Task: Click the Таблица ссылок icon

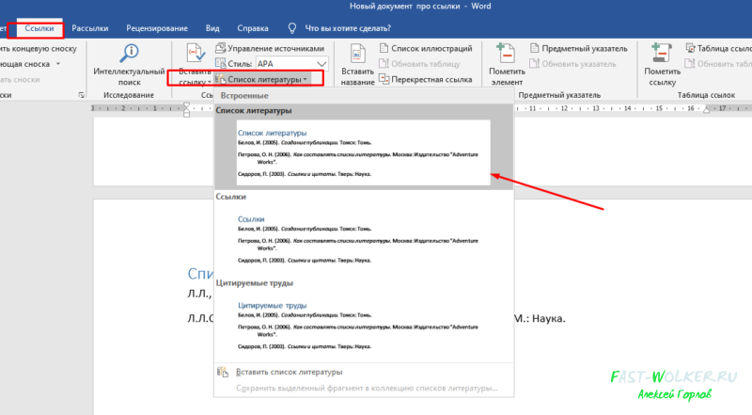Action: (690, 48)
